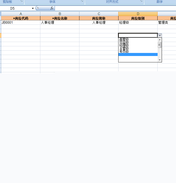The image size is (176, 183).
Task: Open the 字体 group dialog launcher
Action: tap(82, 1)
